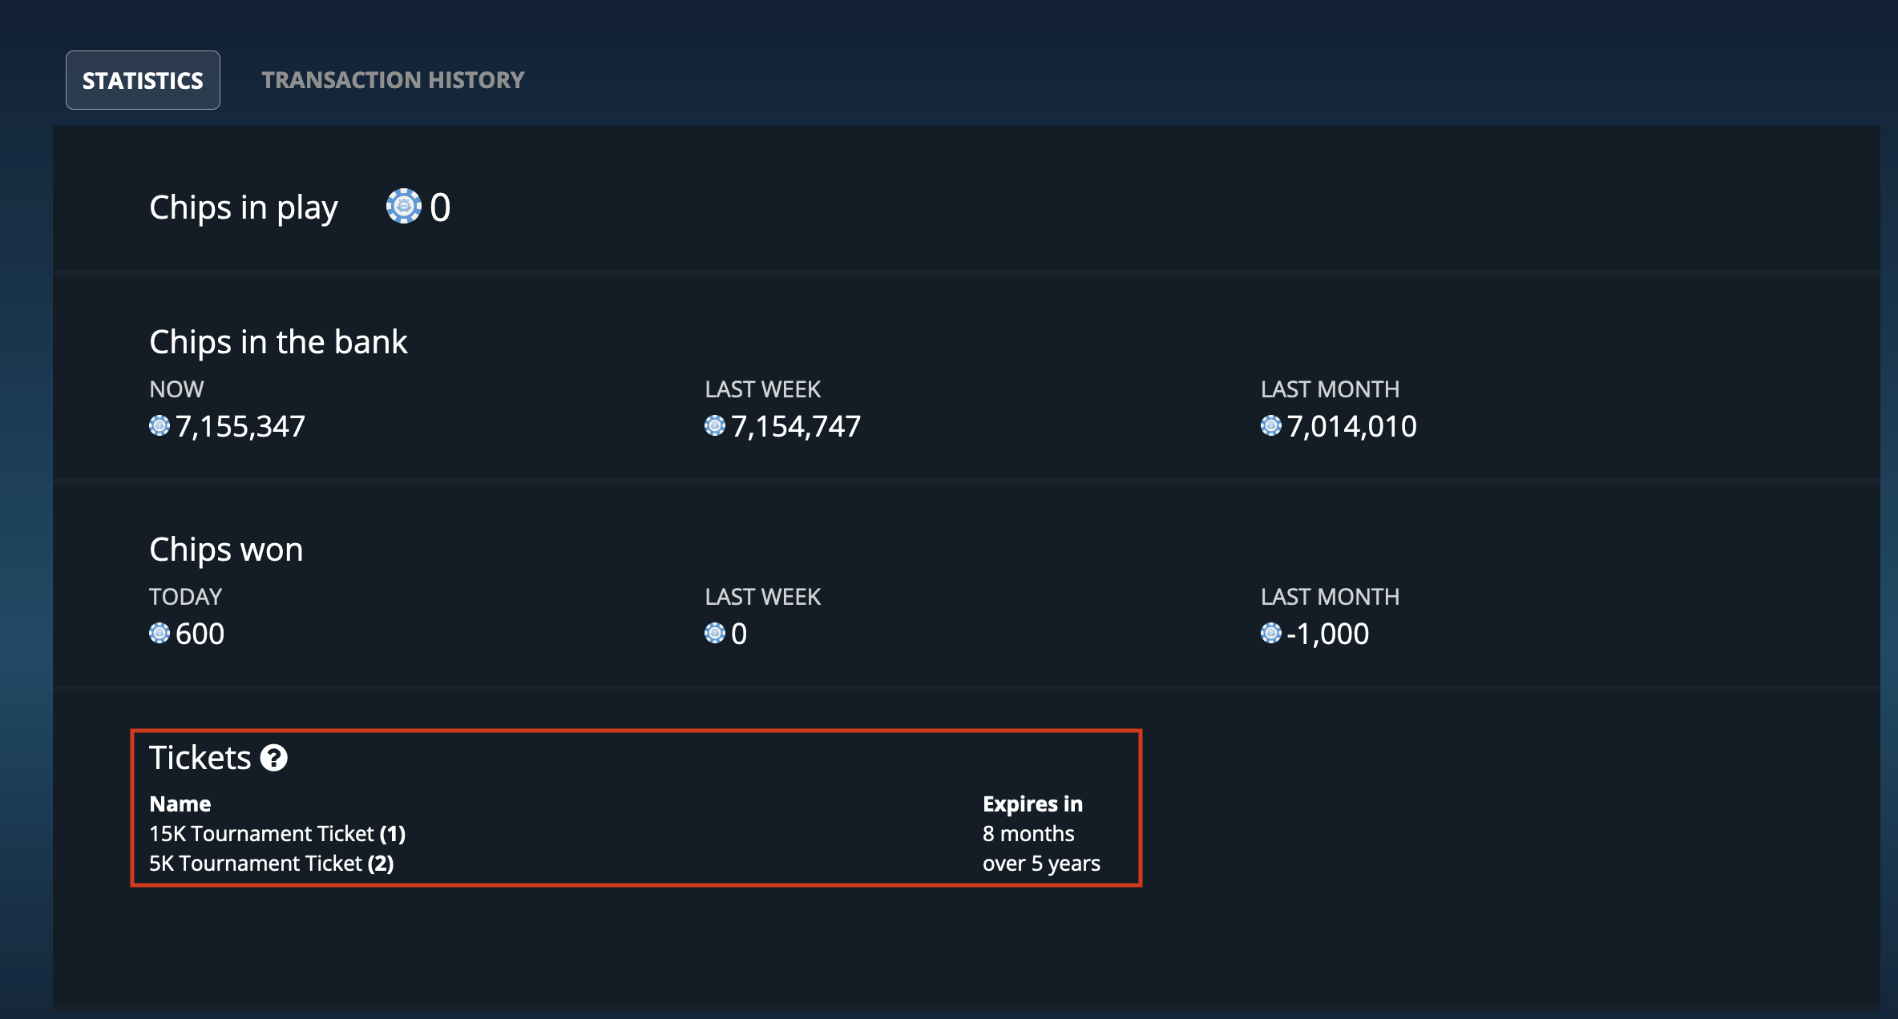Viewport: 1898px width, 1019px height.
Task: Select the 15K Tournament Ticket row
Action: (x=624, y=834)
